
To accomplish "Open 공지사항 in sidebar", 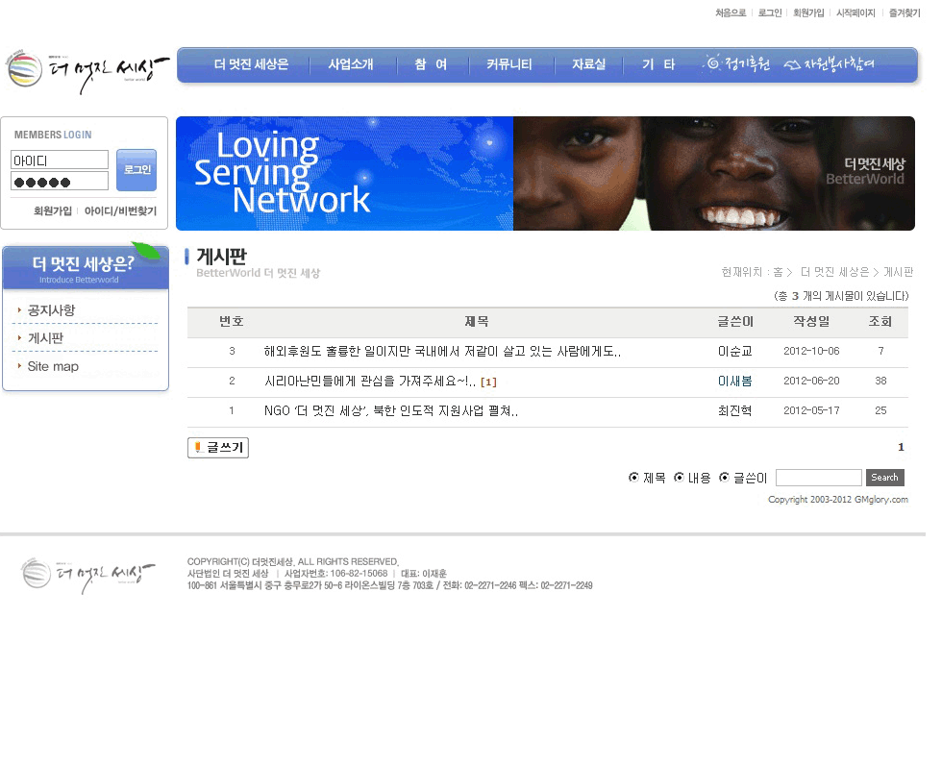I will pos(51,309).
